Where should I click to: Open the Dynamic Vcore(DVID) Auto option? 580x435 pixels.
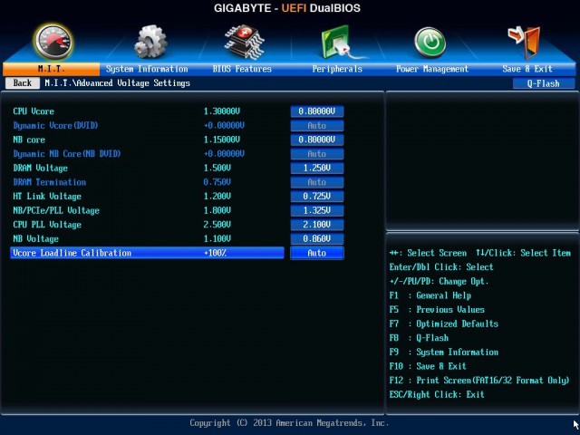(x=317, y=126)
